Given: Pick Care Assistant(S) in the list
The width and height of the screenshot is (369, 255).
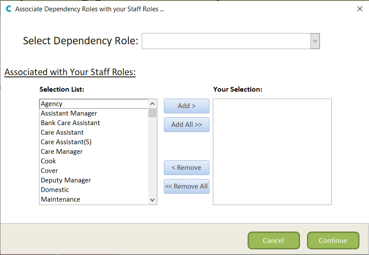Looking at the screenshot, I should [66, 142].
